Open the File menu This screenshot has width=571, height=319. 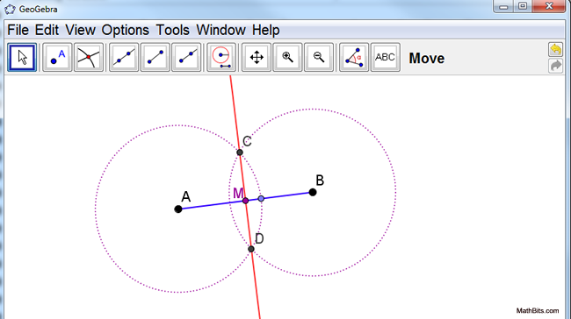[18, 30]
